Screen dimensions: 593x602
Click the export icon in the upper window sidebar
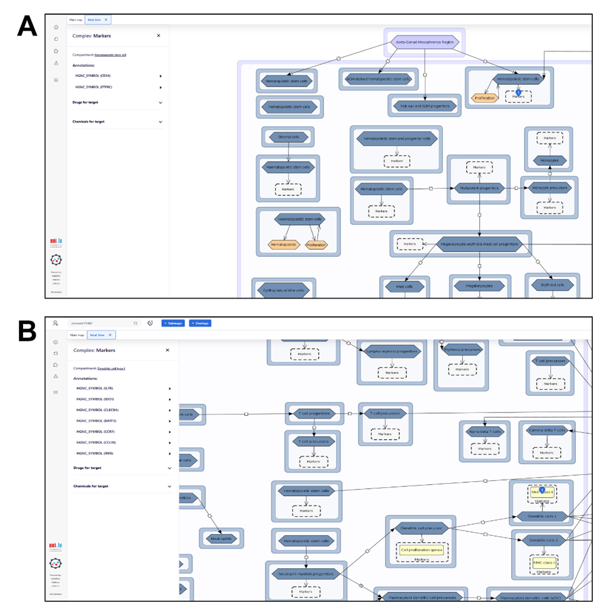point(56,63)
